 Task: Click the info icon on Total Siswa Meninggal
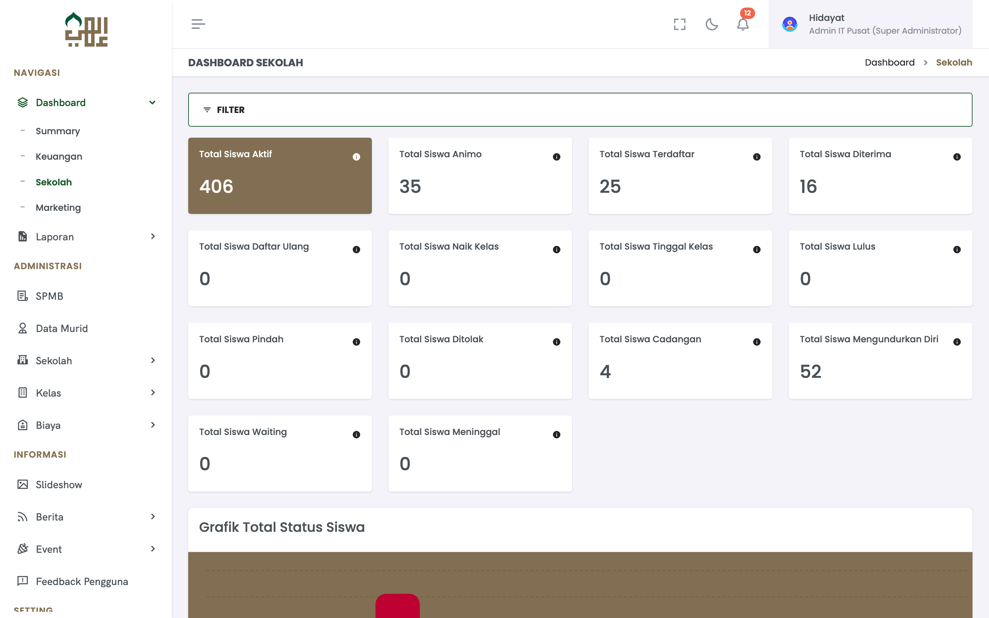click(557, 435)
